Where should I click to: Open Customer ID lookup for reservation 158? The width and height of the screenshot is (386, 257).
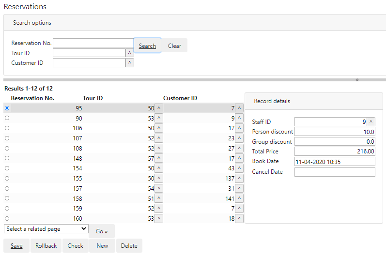tap(239, 198)
